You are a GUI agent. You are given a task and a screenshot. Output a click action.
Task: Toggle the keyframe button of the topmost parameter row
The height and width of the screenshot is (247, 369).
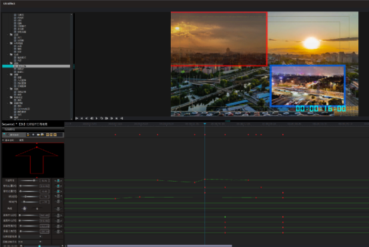(x=58, y=181)
